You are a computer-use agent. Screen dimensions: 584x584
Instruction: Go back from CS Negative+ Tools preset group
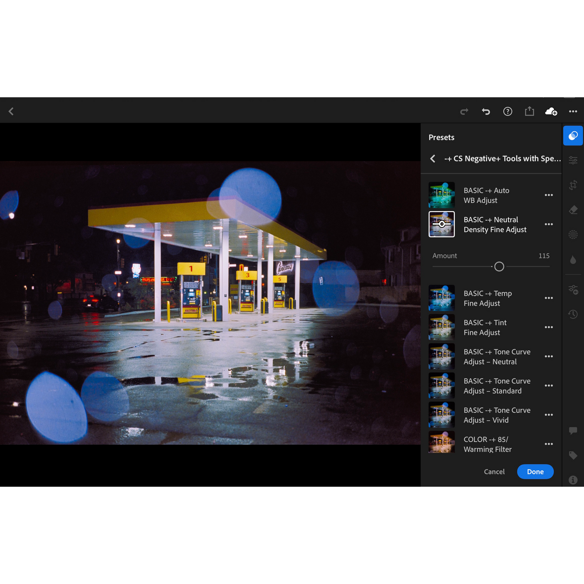click(x=432, y=158)
